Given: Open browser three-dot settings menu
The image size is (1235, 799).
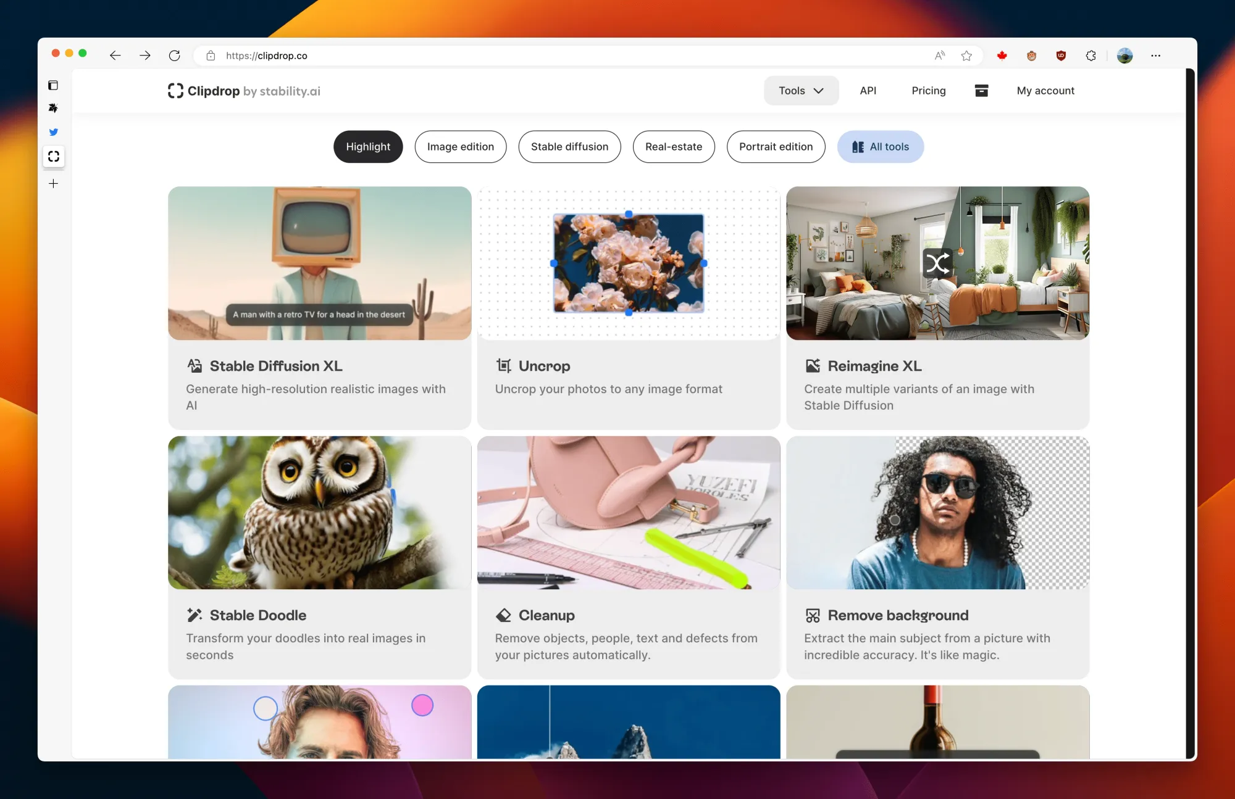Looking at the screenshot, I should point(1155,56).
